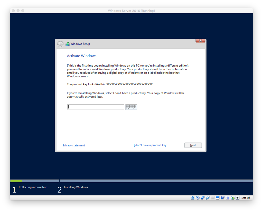The image size is (263, 212).
Task: Select the Collecting information setup stage
Action: 33,187
